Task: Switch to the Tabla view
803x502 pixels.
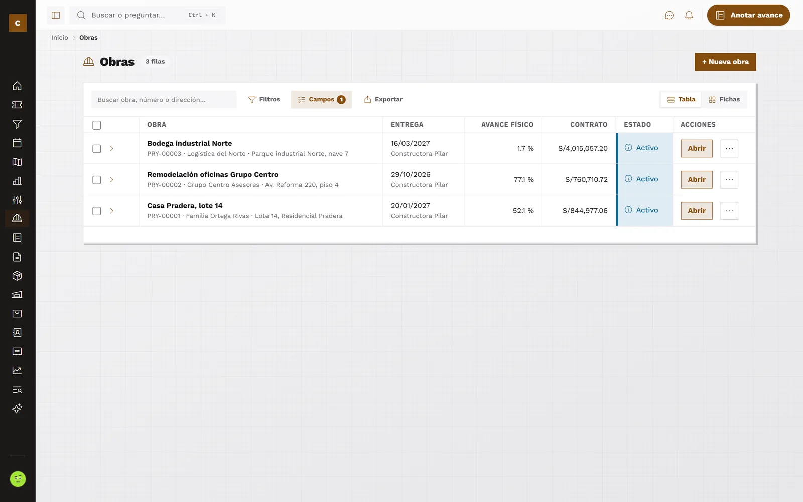Action: pos(681,100)
